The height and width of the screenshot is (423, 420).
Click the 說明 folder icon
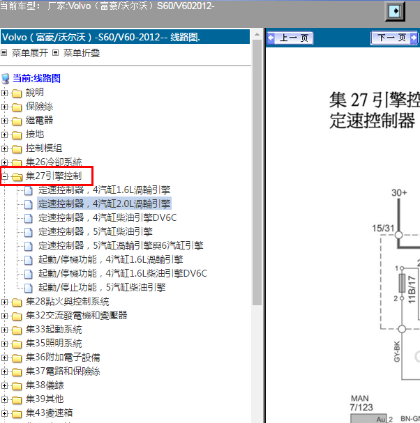click(x=17, y=93)
